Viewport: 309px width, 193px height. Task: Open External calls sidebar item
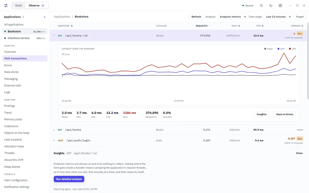[x=25, y=85]
